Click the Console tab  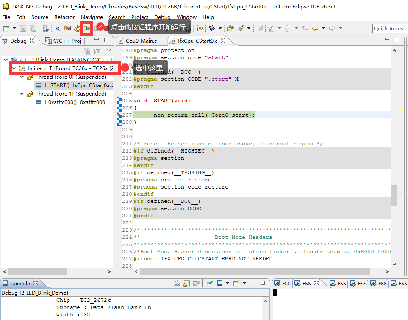20,283
